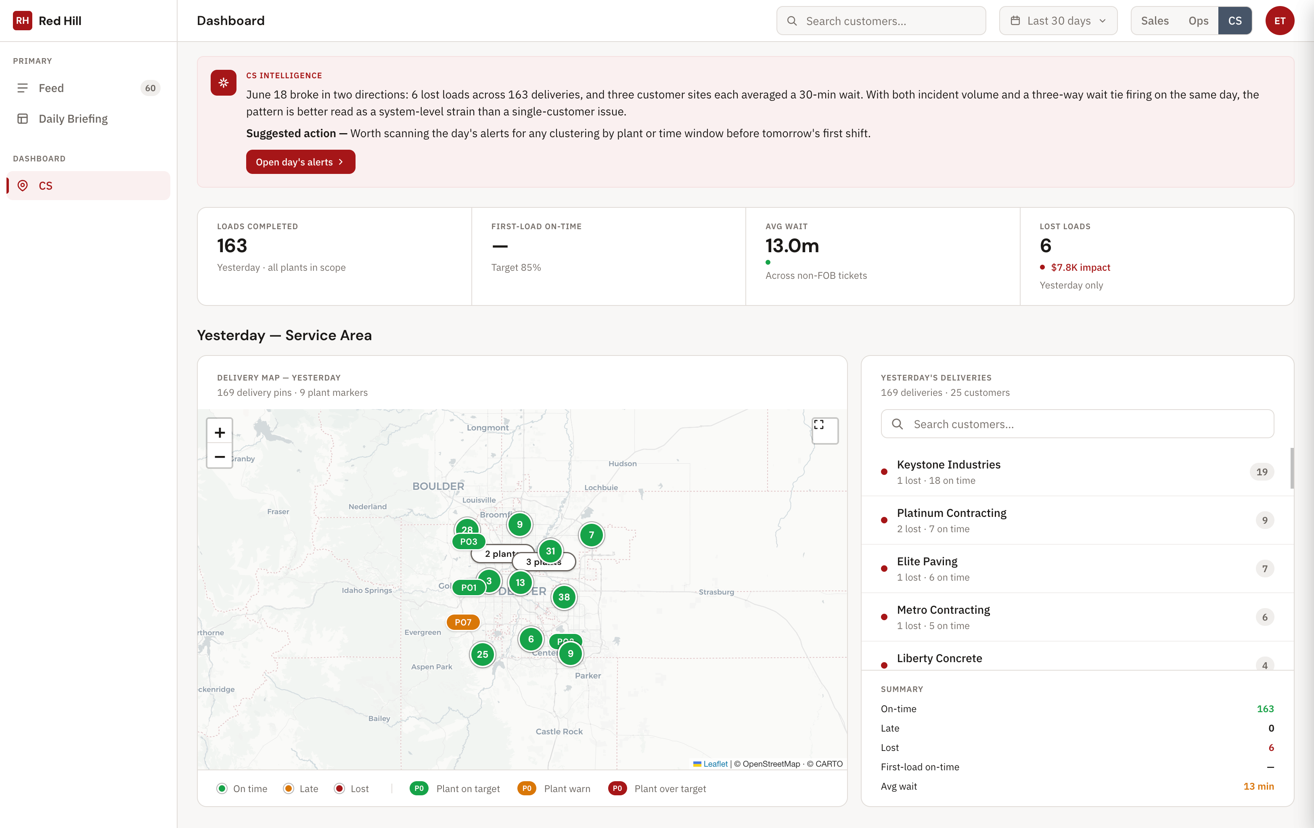
Task: Click the 38 delivery cluster marker
Action: tap(564, 597)
